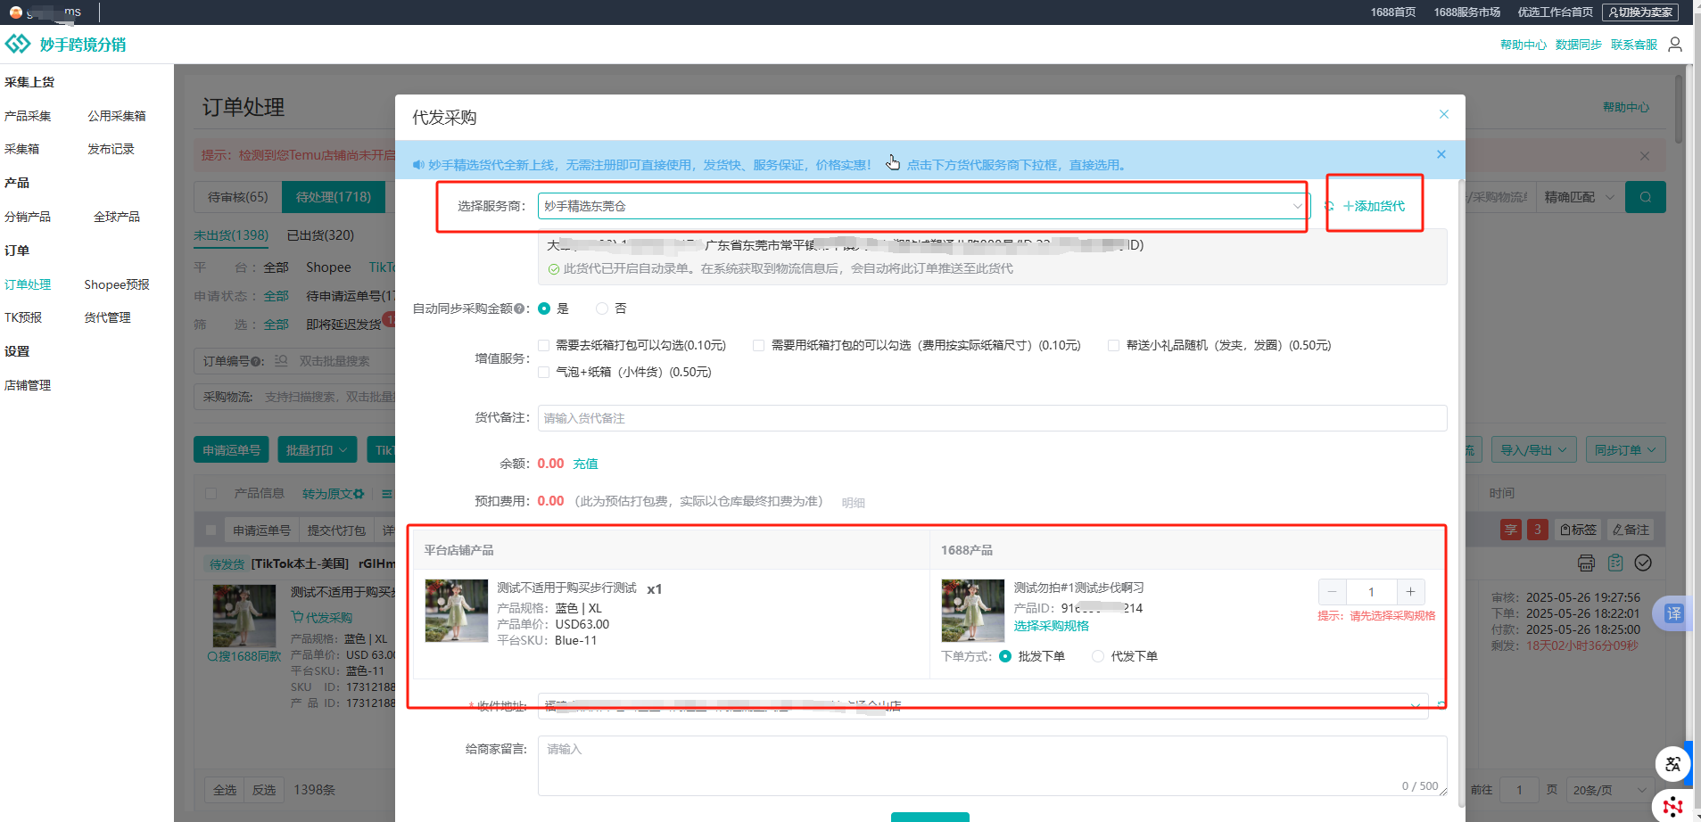Click the red network icon at bottom right

pyautogui.click(x=1672, y=806)
